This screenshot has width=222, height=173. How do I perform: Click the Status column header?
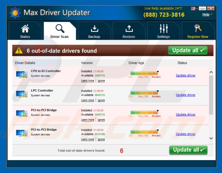click(x=182, y=63)
